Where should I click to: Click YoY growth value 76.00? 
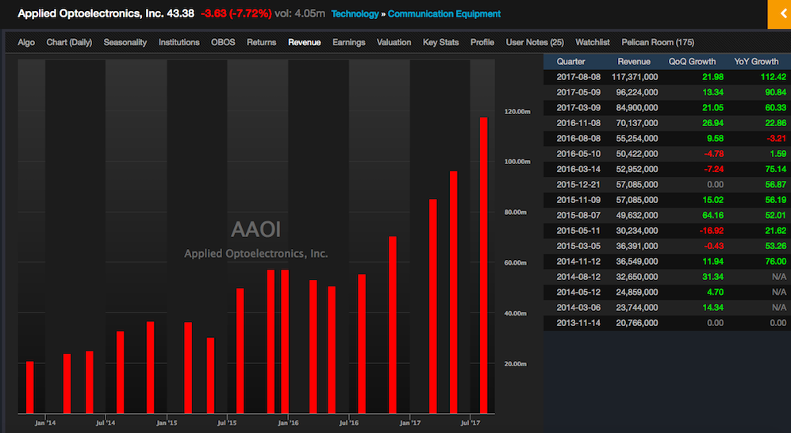pyautogui.click(x=775, y=262)
